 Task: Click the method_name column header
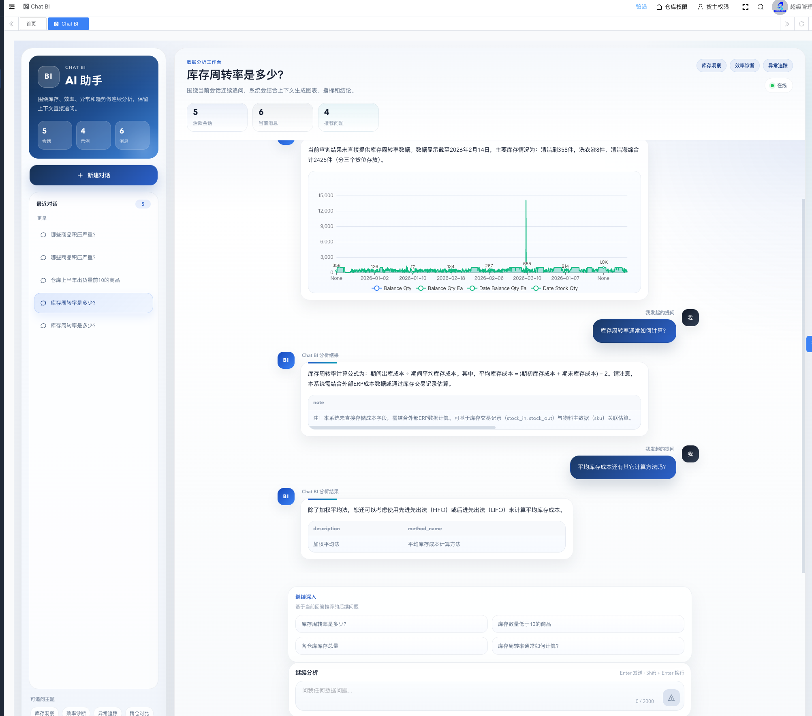(x=425, y=529)
